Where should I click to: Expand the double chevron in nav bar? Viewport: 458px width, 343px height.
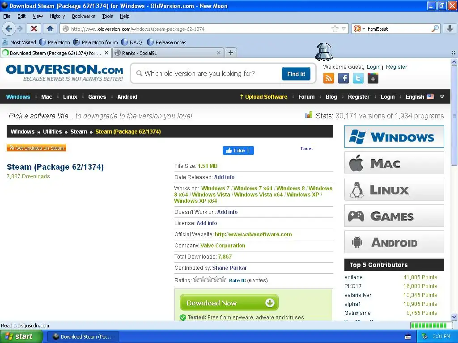[442, 96]
